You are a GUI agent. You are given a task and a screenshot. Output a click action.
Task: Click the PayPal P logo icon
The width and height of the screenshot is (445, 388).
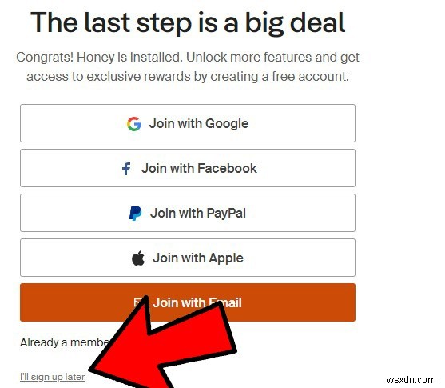[135, 214]
